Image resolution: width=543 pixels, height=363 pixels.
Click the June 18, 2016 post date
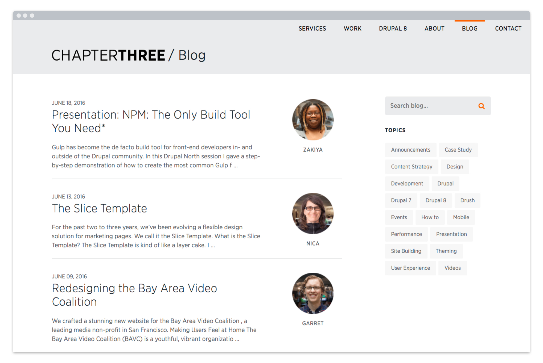click(x=68, y=103)
